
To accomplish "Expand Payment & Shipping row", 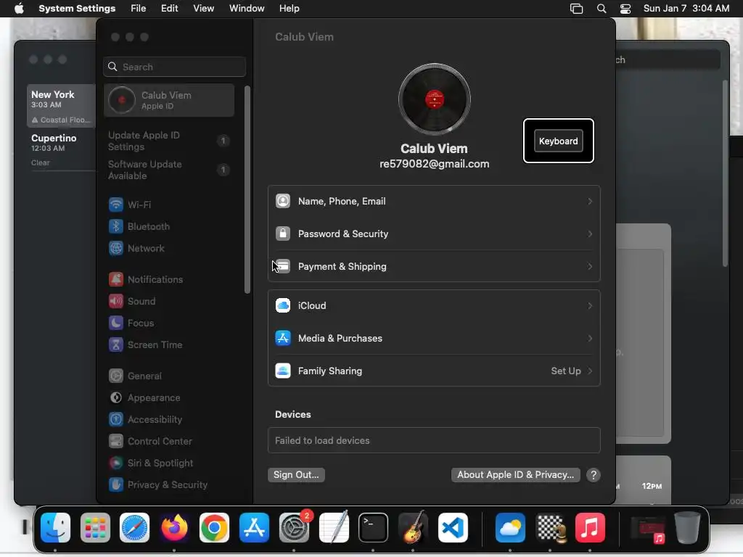I will point(434,267).
